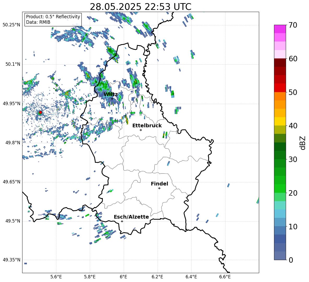Viewport: 309px width, 282px height.
Task: Click the 5.8°E longitude label
Action: click(x=90, y=277)
